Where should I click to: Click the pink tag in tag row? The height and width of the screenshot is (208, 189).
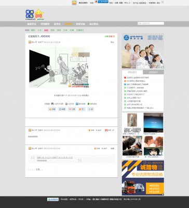pos(46,30)
